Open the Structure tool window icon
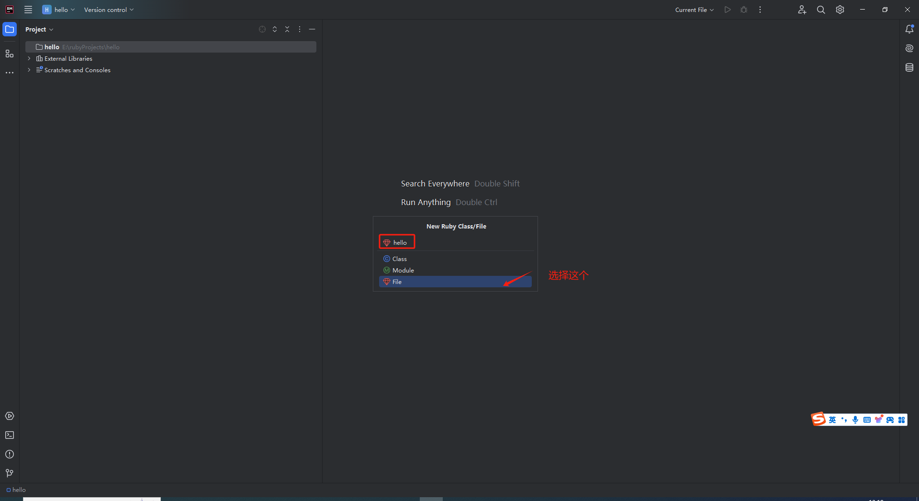Viewport: 919px width, 501px height. pos(10,54)
